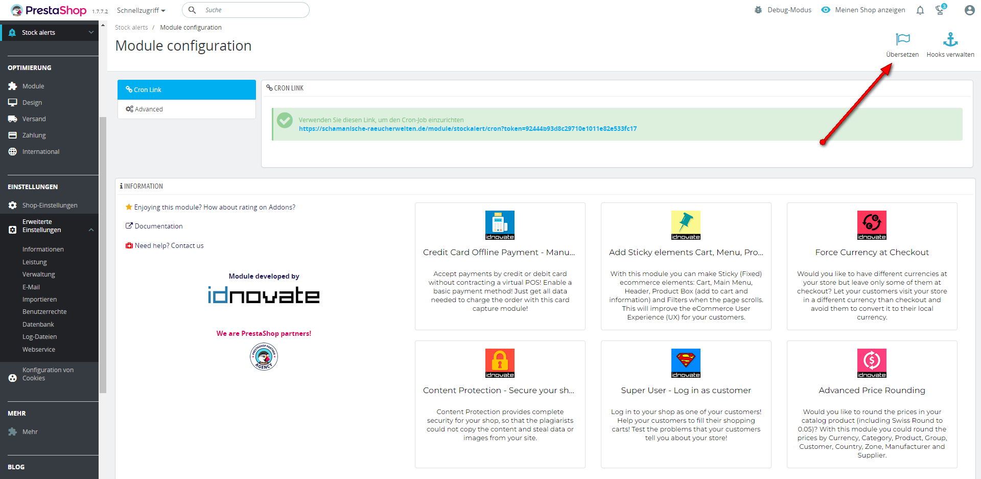
Task: Open Verwaltung in the sidebar
Action: (39, 275)
